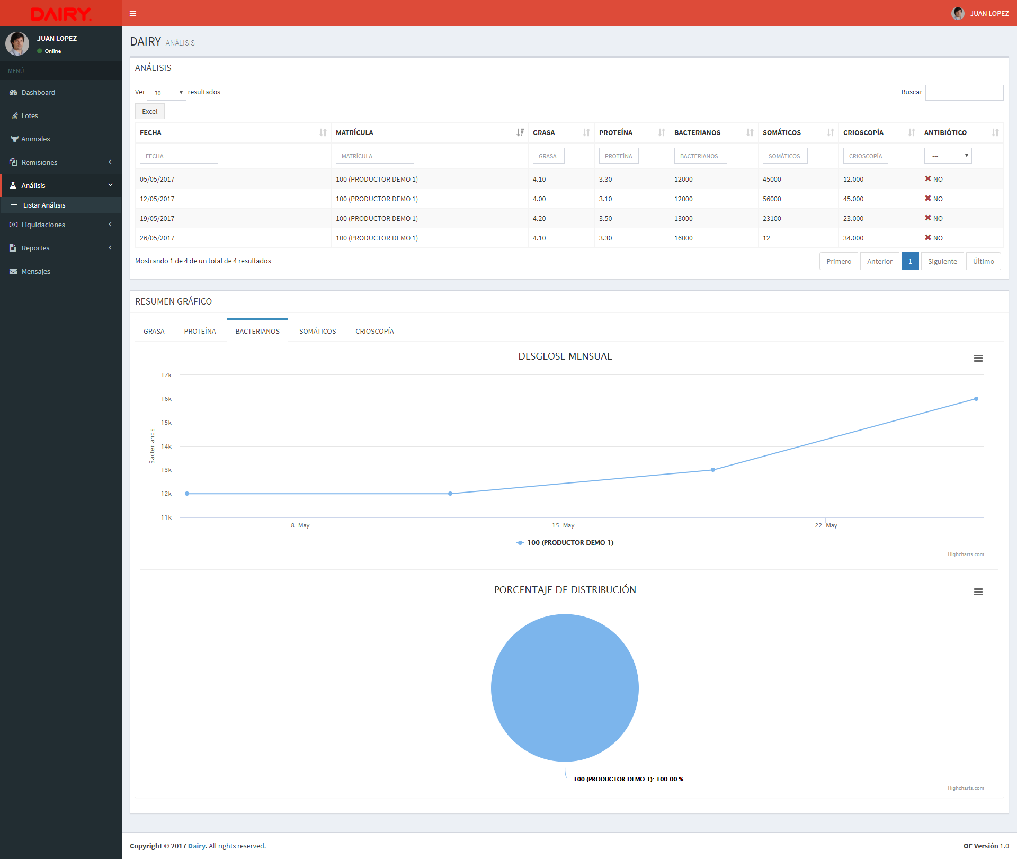
Task: Go to Animales in the sidebar
Action: coord(35,139)
